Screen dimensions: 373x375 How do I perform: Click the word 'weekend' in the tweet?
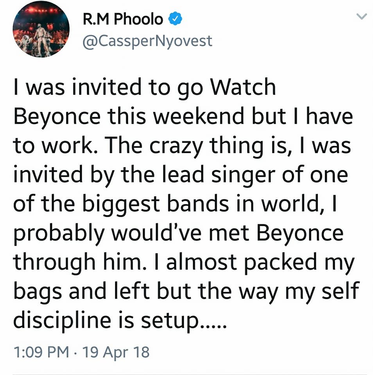coord(198,116)
